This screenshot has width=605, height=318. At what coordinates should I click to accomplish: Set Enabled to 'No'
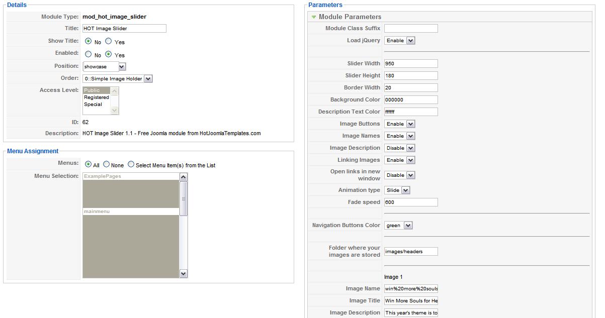89,54
